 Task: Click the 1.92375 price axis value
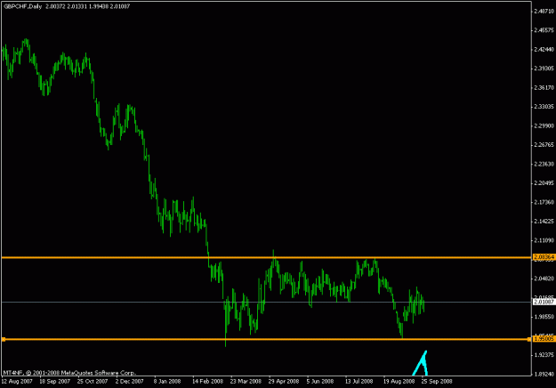[x=544, y=355]
